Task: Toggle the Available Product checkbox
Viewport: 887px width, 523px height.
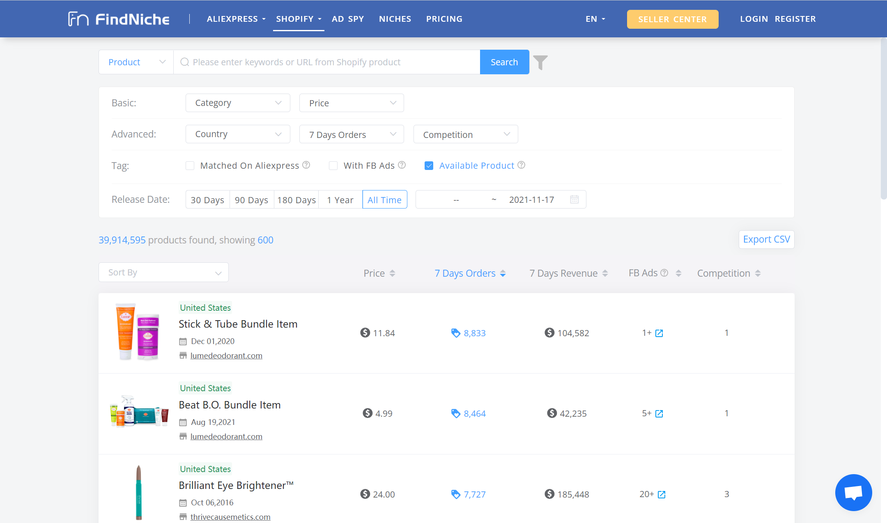Action: pyautogui.click(x=430, y=165)
